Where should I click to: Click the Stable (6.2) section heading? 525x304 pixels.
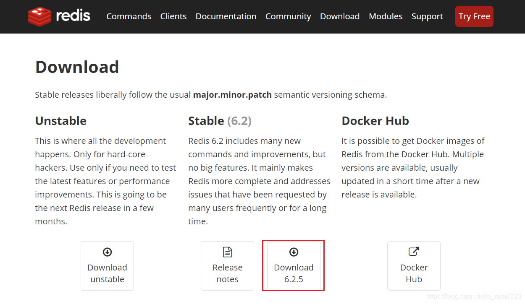(x=220, y=121)
